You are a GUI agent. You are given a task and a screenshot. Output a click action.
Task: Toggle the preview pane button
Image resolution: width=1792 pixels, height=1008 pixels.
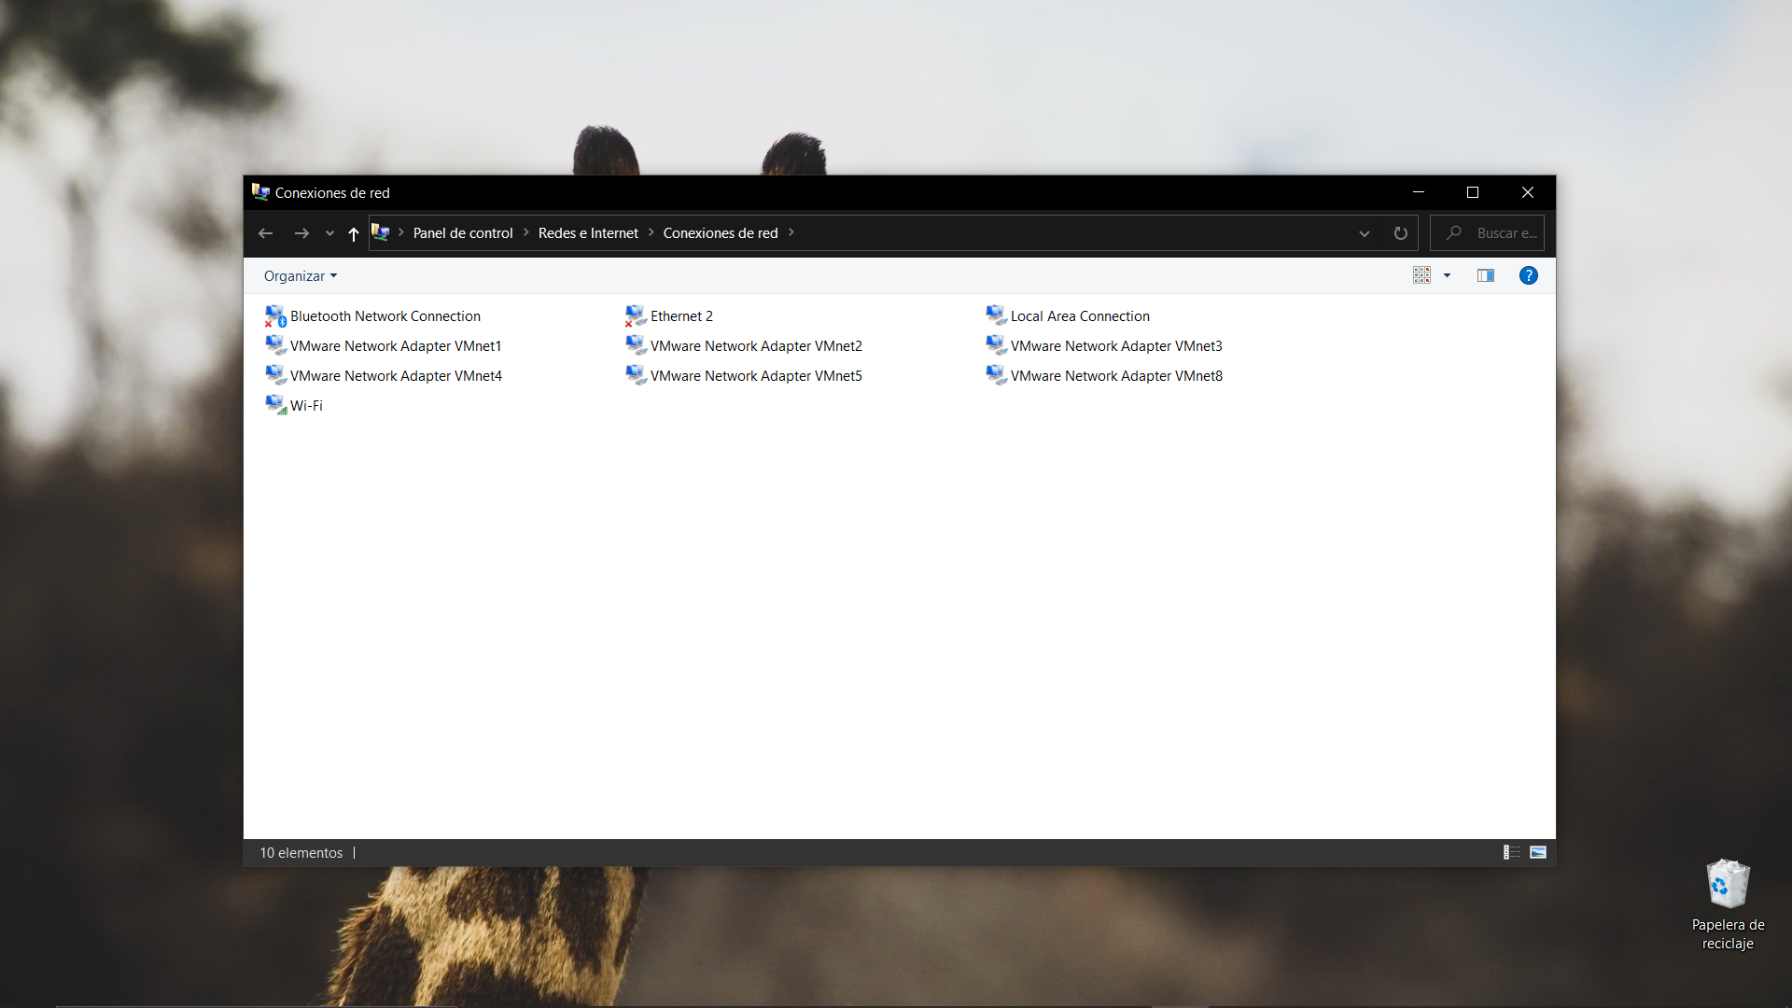1485,275
